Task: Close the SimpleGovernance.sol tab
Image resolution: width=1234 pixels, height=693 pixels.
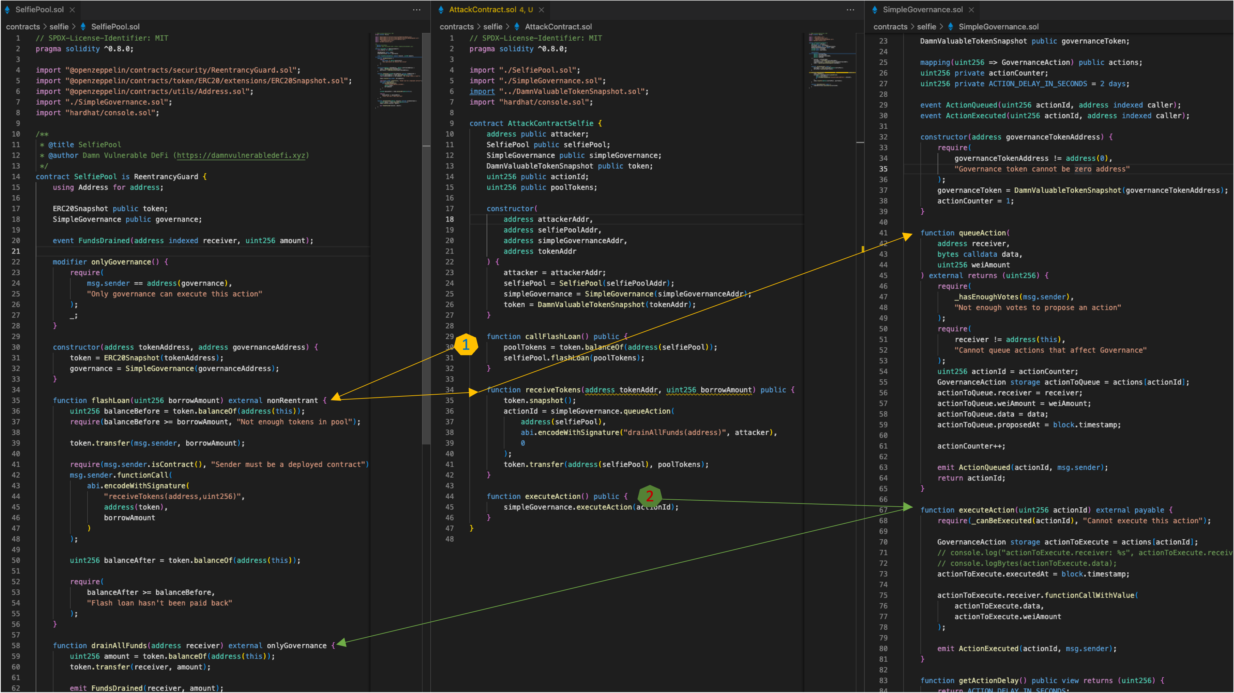Action: pos(971,10)
